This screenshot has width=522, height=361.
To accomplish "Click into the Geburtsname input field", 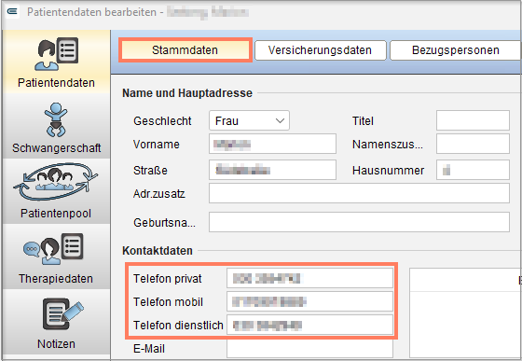I will click(359, 222).
